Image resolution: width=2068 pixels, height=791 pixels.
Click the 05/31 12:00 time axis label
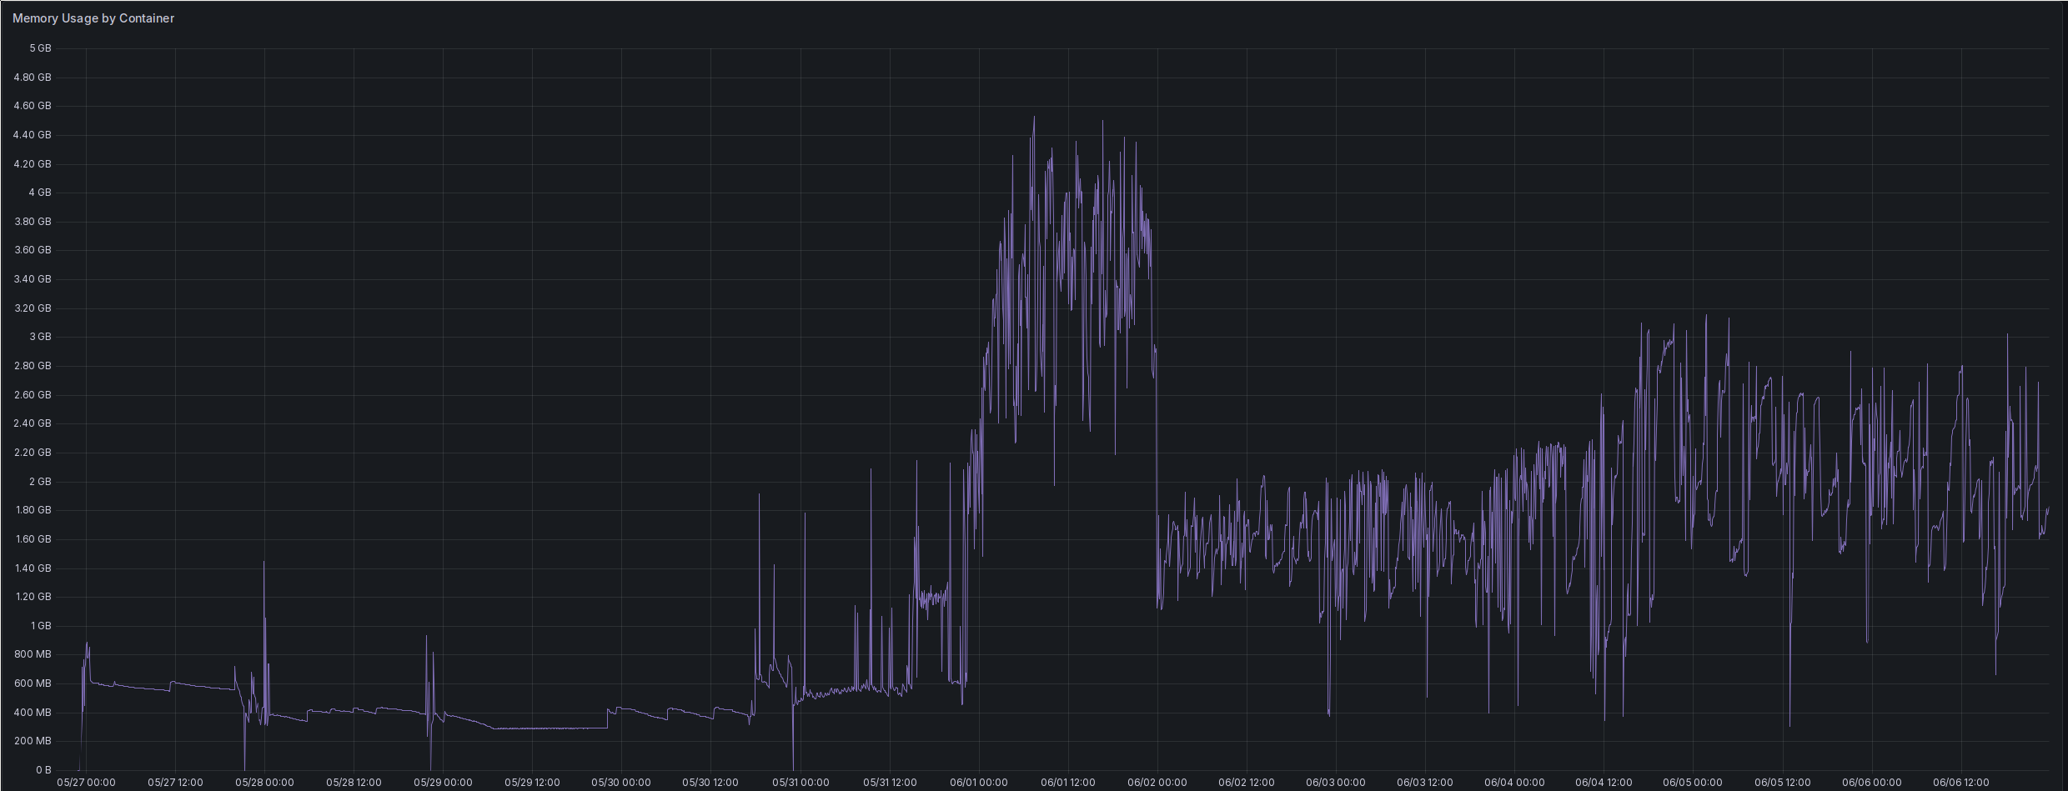(890, 783)
